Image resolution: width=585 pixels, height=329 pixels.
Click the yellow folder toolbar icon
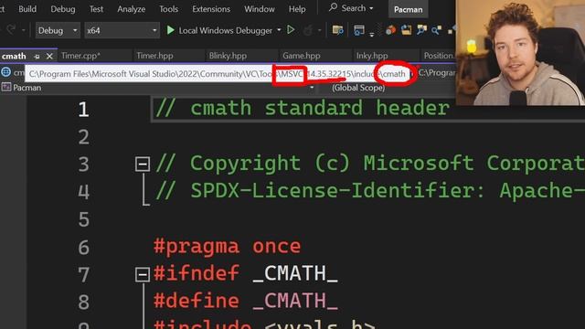[406, 30]
